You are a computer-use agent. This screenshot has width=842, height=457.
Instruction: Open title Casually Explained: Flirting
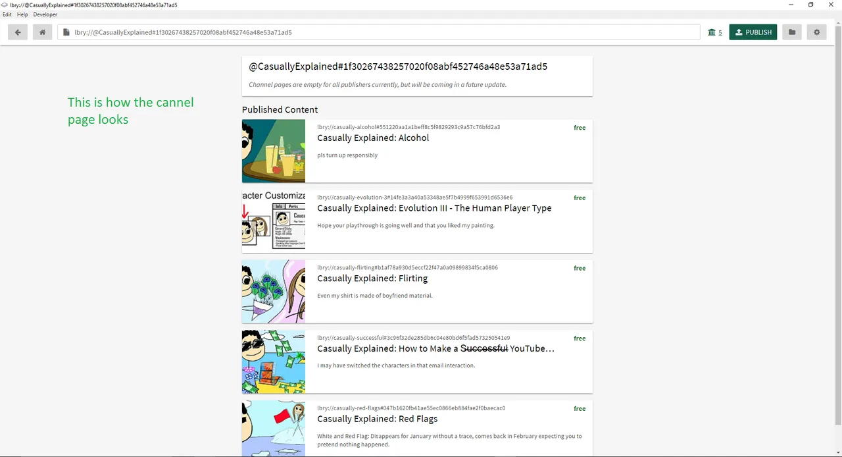372,279
